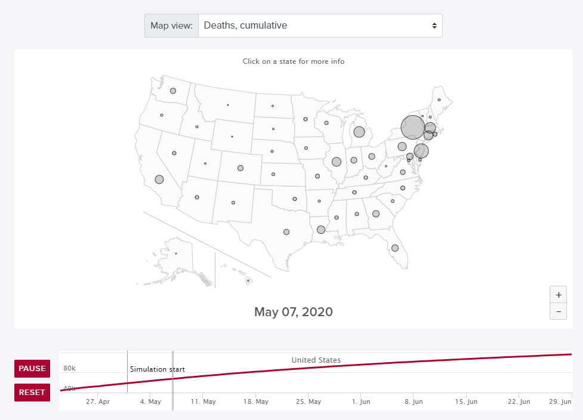The width and height of the screenshot is (583, 420).
Task: Select the California death bubble
Action: [x=159, y=179]
